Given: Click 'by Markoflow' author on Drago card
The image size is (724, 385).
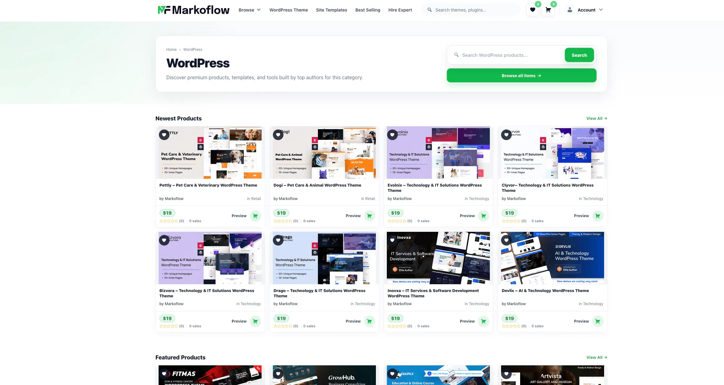Looking at the screenshot, I should [x=285, y=304].
